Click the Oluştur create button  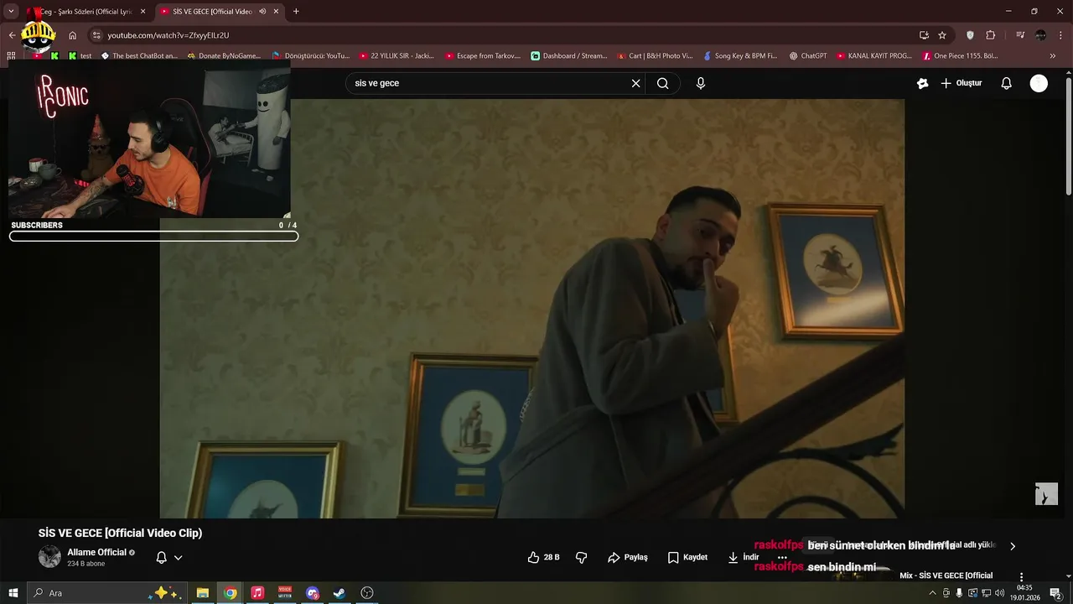point(961,83)
